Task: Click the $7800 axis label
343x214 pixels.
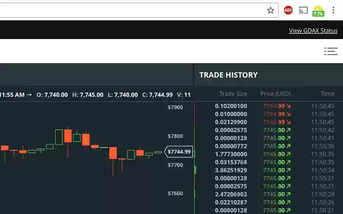Action: coord(175,136)
